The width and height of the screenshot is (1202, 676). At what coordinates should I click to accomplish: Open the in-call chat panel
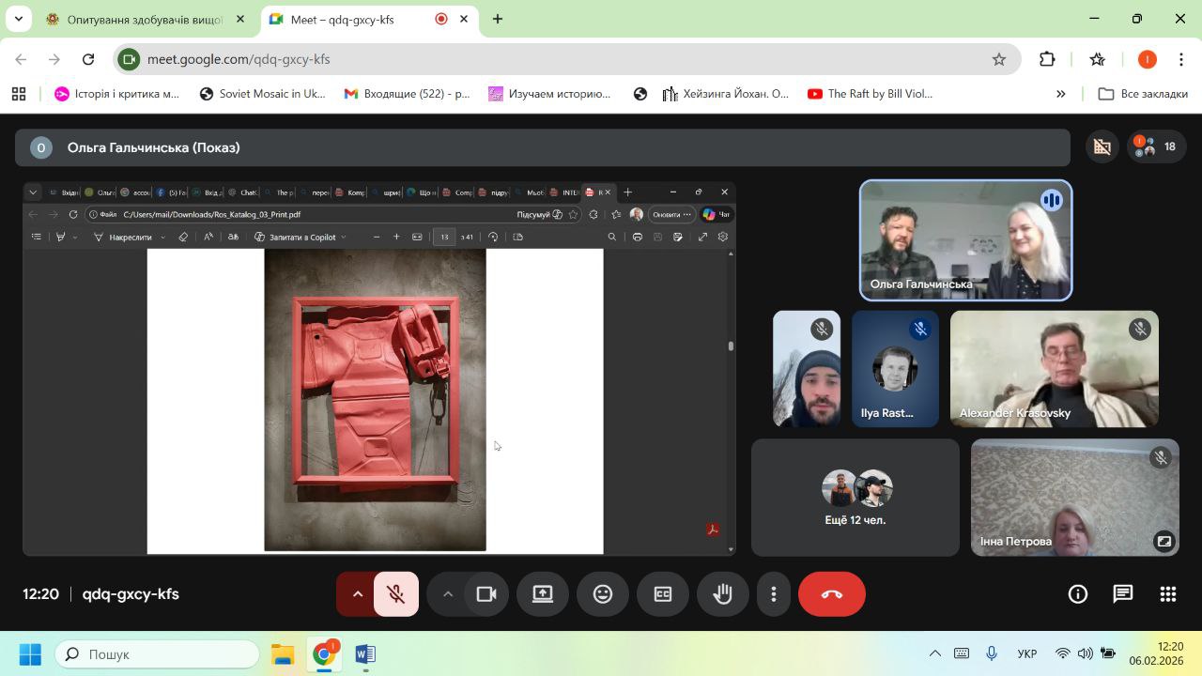1123,594
